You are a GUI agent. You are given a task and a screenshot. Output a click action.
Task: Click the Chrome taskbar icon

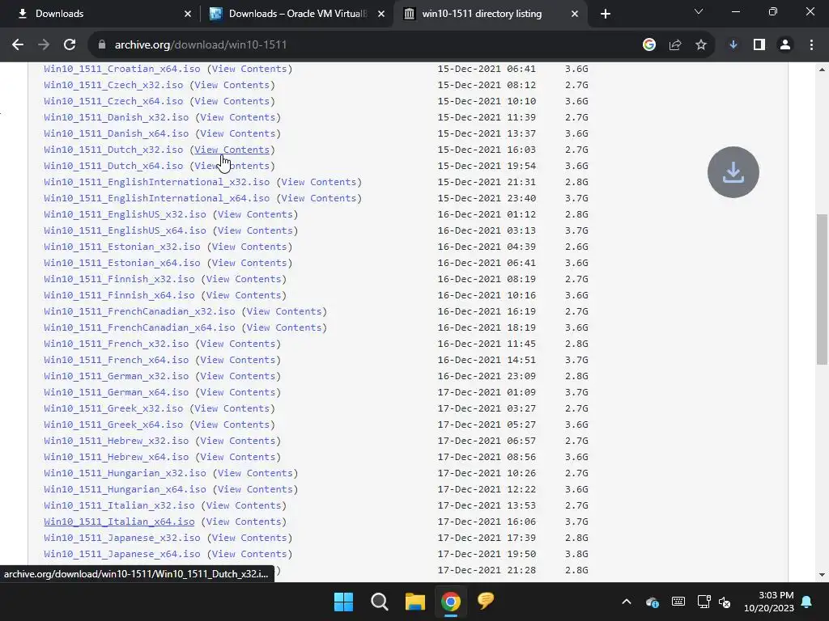(x=451, y=602)
